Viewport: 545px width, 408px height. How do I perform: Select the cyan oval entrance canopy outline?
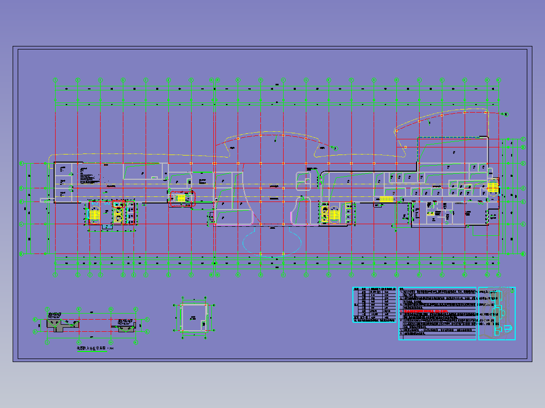tap(272, 241)
